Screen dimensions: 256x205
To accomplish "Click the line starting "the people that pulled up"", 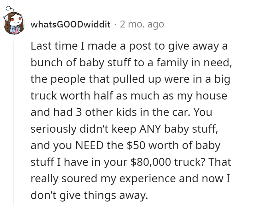I will coord(130,79).
